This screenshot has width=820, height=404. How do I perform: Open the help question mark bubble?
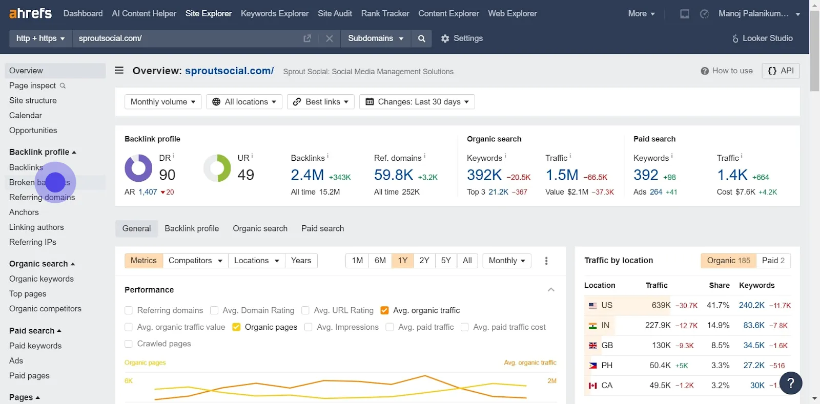tap(791, 382)
